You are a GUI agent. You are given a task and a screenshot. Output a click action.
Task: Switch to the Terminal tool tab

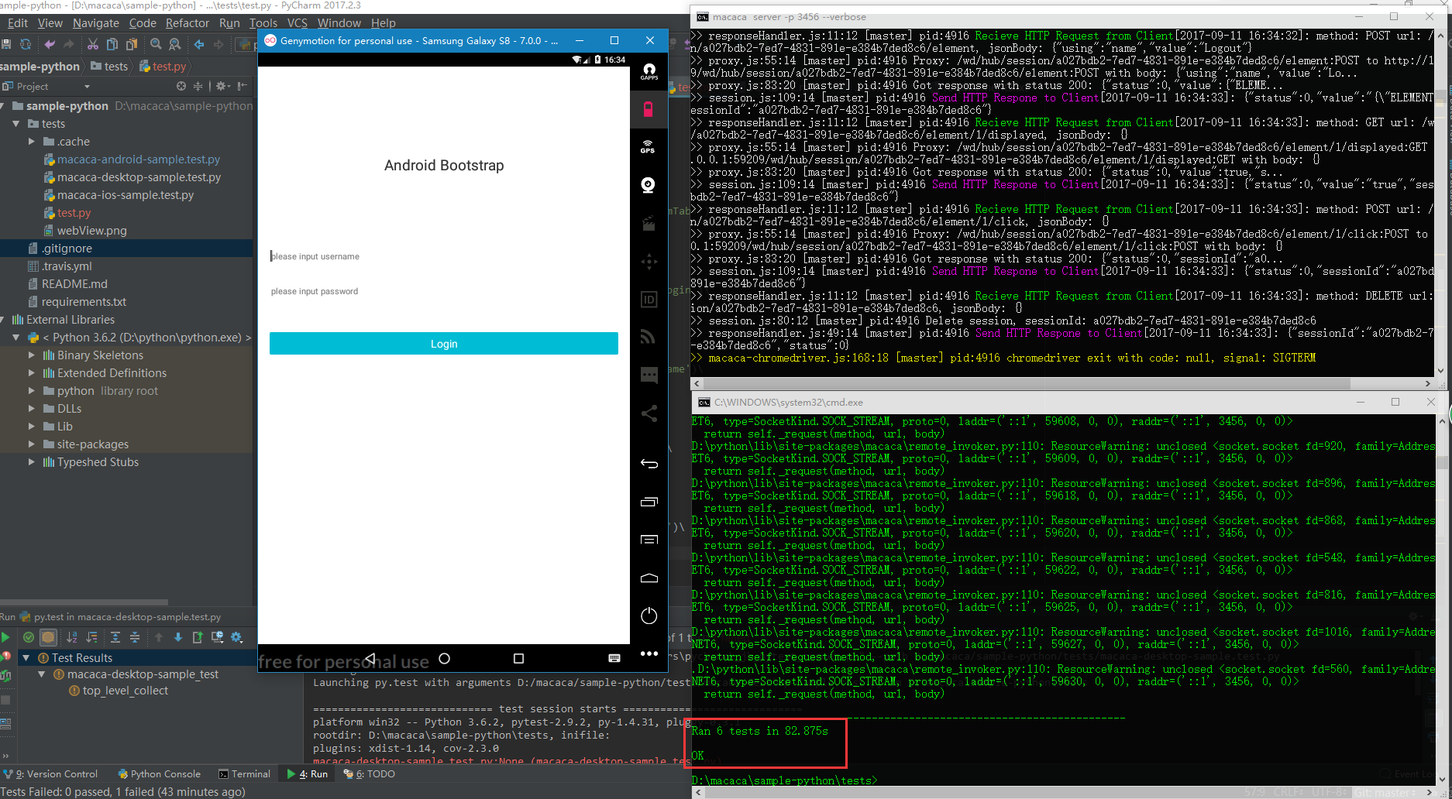(x=244, y=773)
